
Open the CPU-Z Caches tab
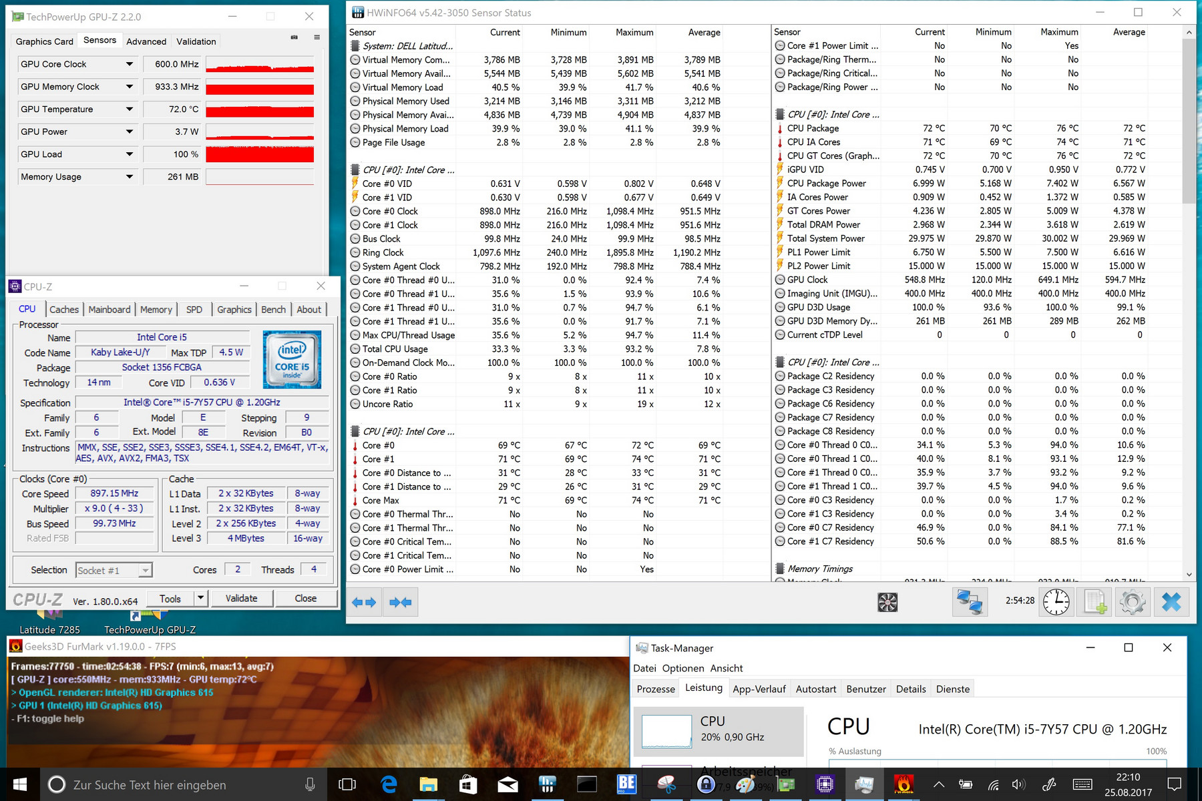64,309
